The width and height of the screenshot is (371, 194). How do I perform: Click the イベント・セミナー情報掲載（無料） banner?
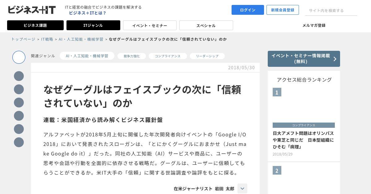click(x=304, y=59)
